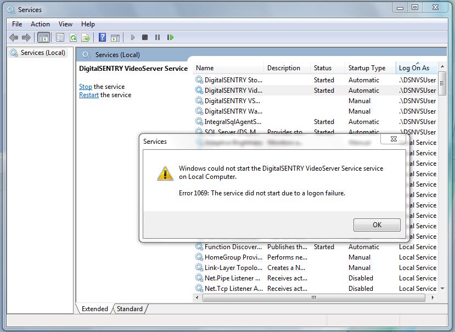Open the Properties toolbar icon
Screen dimensions: 455x332
pyautogui.click(x=60, y=37)
